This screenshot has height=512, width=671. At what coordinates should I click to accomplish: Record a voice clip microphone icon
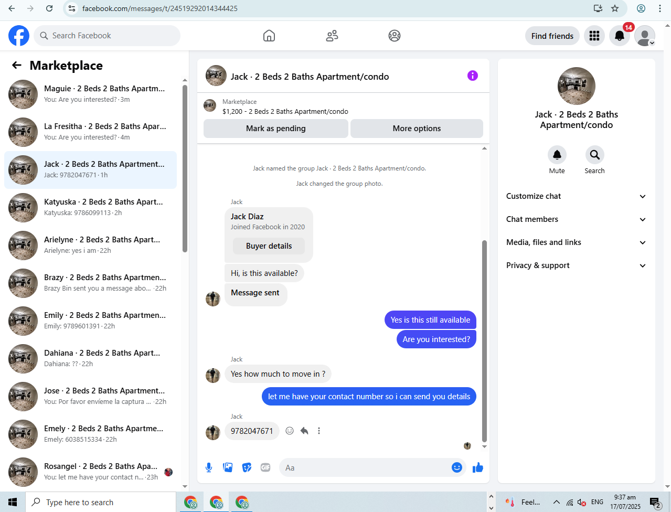click(209, 467)
